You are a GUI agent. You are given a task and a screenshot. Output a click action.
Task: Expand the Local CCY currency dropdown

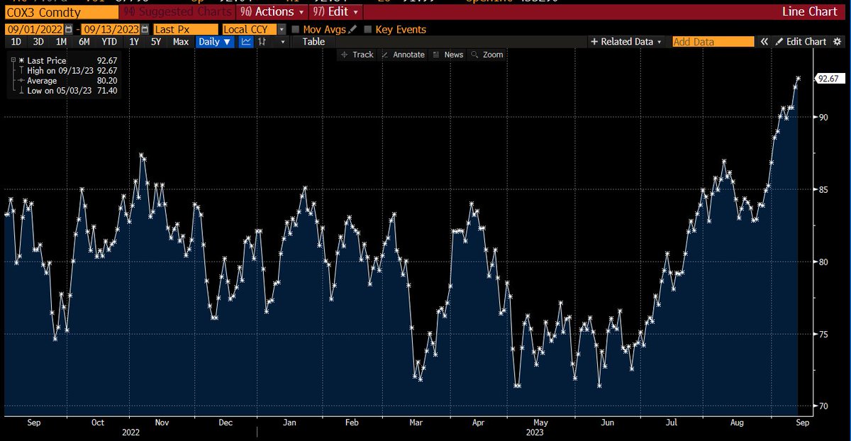click(x=282, y=29)
